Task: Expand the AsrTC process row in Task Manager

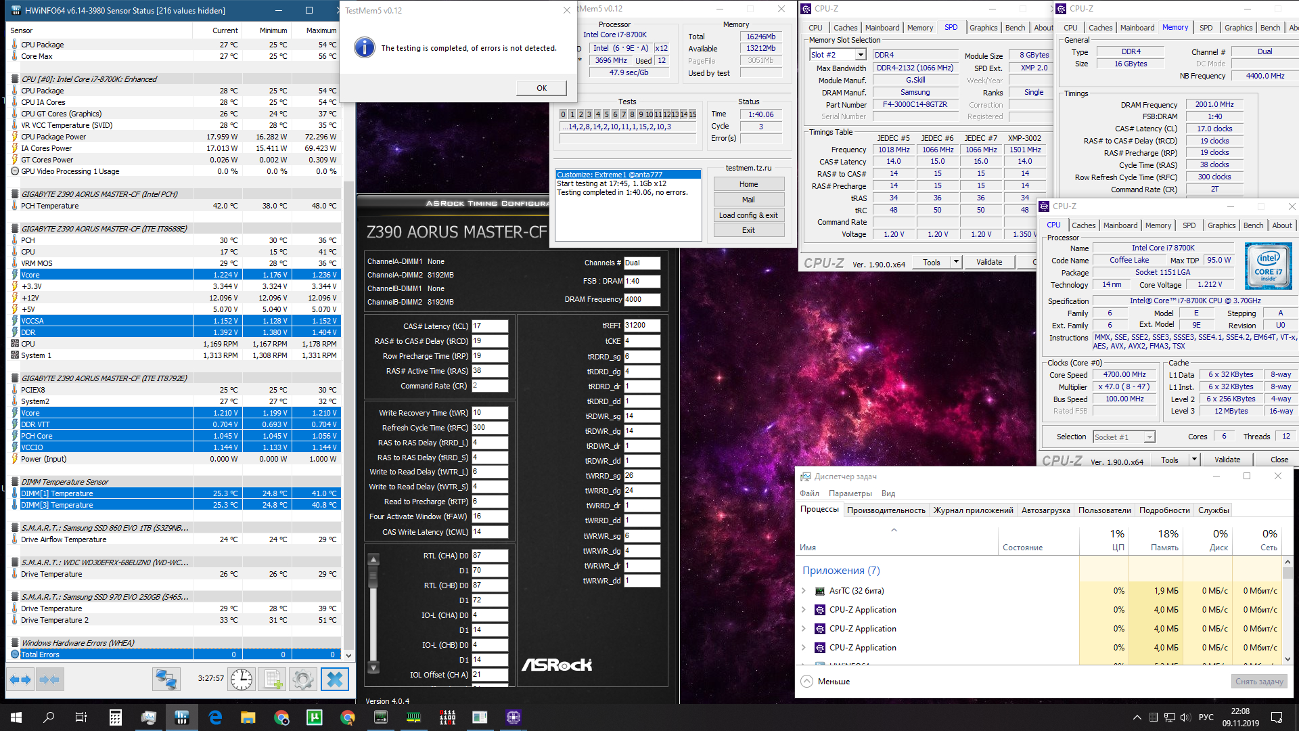Action: pyautogui.click(x=804, y=591)
